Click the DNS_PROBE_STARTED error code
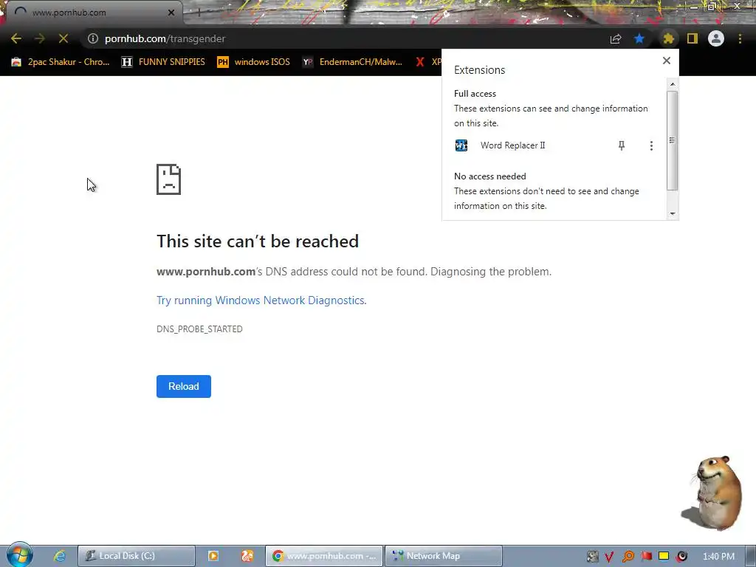This screenshot has height=567, width=756. pos(199,329)
